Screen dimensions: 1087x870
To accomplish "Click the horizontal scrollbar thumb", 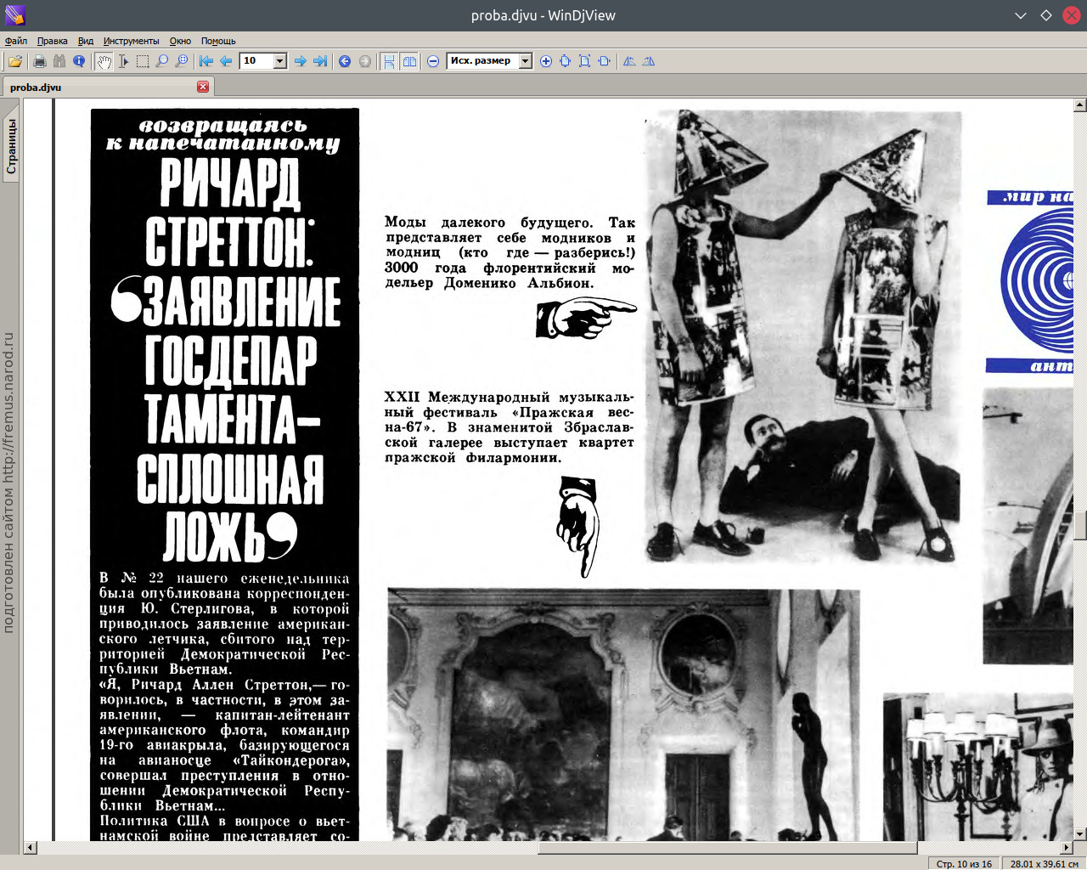I will pyautogui.click(x=728, y=847).
